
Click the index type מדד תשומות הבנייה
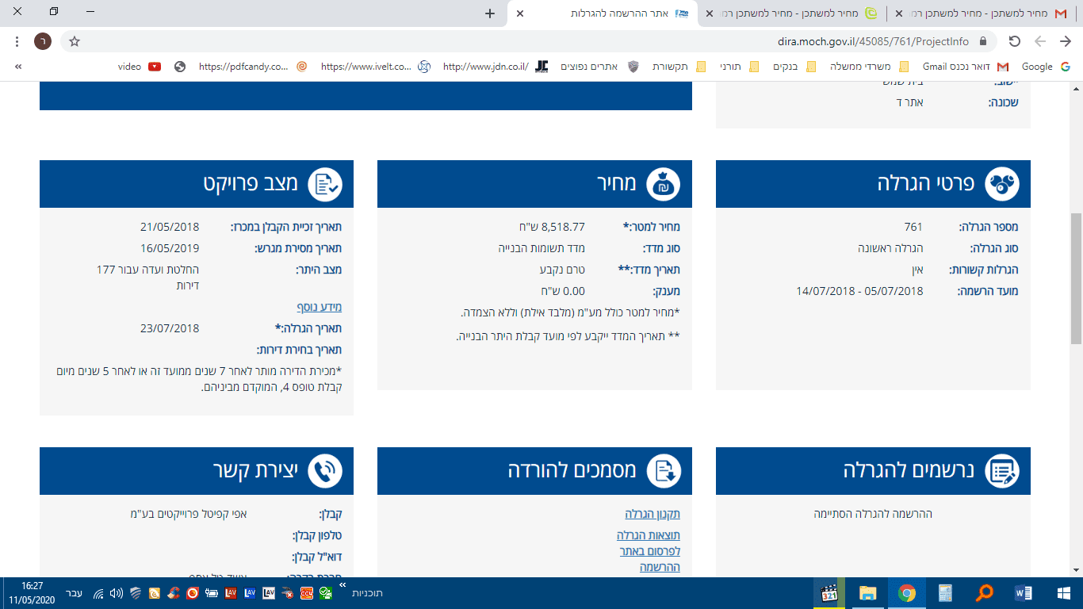[x=541, y=248]
